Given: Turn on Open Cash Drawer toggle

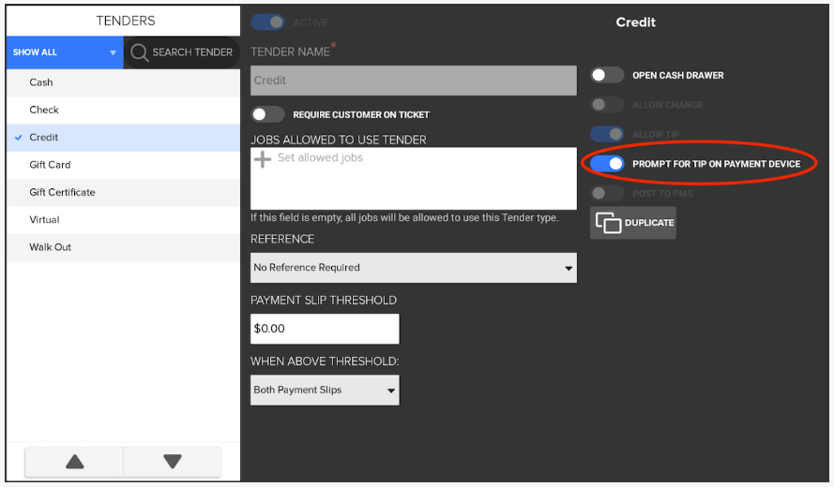Looking at the screenshot, I should (x=607, y=75).
